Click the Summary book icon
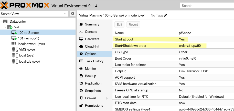The height and width of the screenshot is (111, 234). tap(81, 24)
